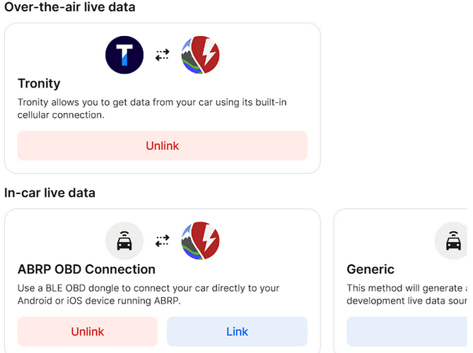Click the Tronity logo icon
The image size is (473, 353).
tap(124, 55)
